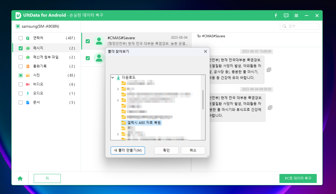This screenshot has width=336, height=194.
Task: Click folder icon of 갤럭시 A90 자료 복원
Action: pyautogui.click(x=123, y=123)
